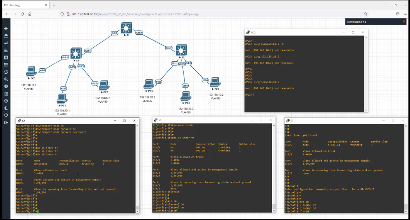Click the zoom magnifier sidebar icon
The width and height of the screenshot is (410, 220).
(x=6, y=79)
